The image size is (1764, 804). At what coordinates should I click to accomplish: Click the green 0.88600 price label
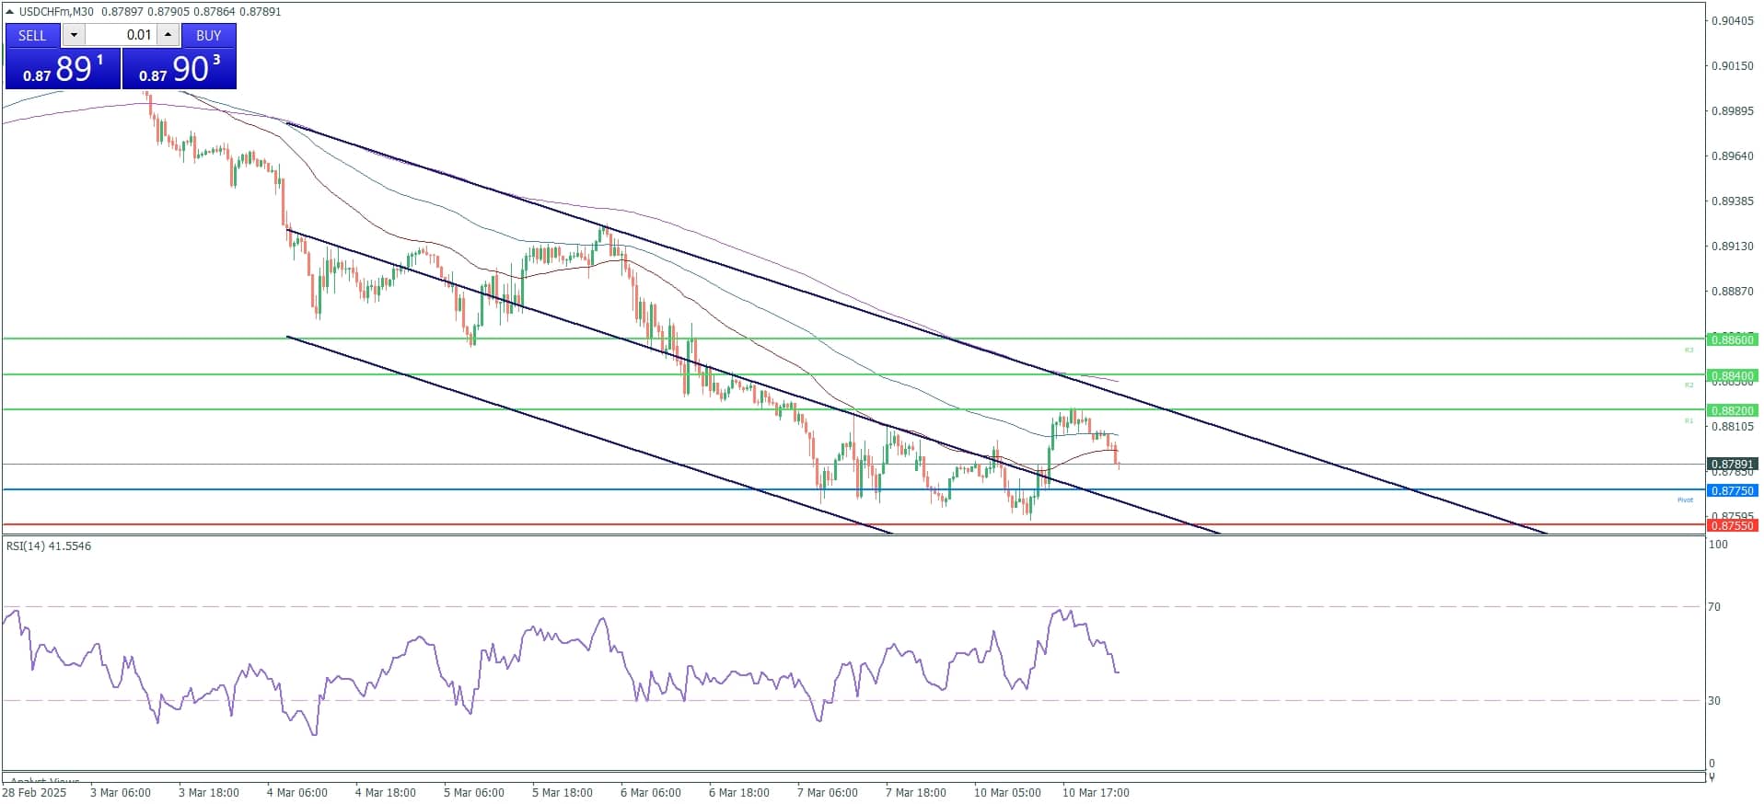coord(1732,339)
